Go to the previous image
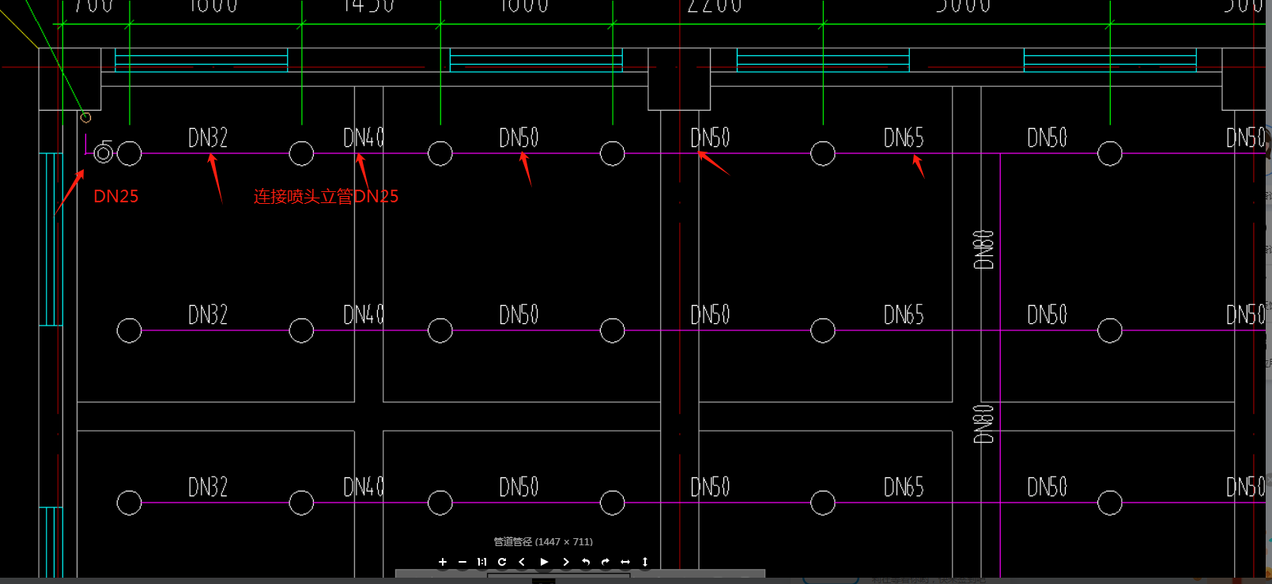The image size is (1272, 584). coord(522,562)
